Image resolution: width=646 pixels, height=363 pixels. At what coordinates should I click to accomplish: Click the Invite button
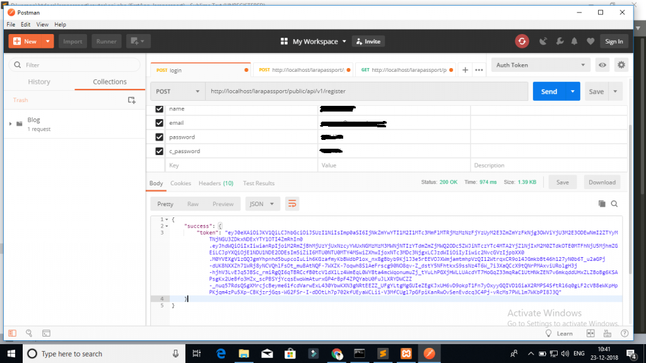(x=368, y=41)
